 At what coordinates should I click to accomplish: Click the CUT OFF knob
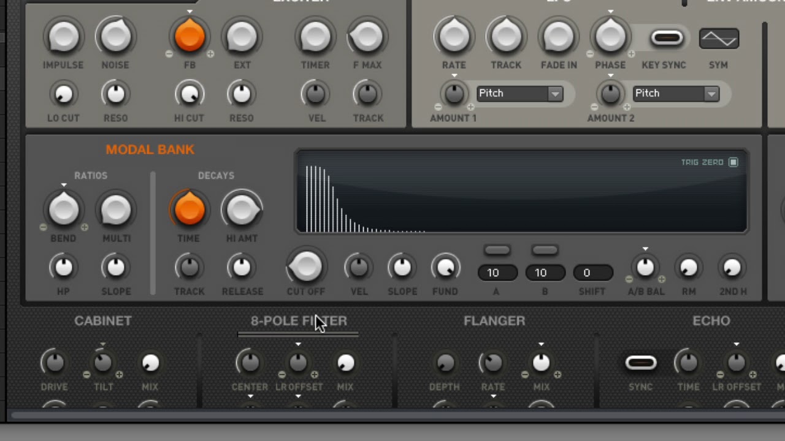[x=306, y=266]
